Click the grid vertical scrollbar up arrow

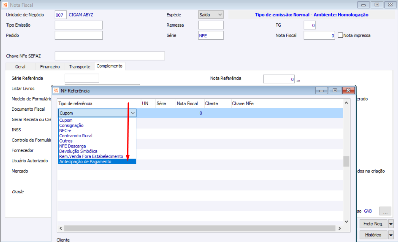point(346,103)
